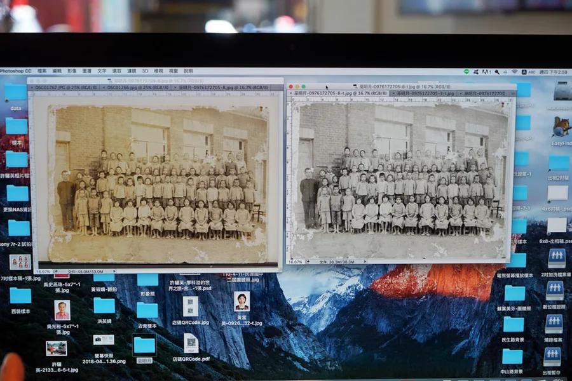Image resolution: width=572 pixels, height=381 pixels.
Task: Open status bar info arrow of right document
Action: (x=365, y=262)
